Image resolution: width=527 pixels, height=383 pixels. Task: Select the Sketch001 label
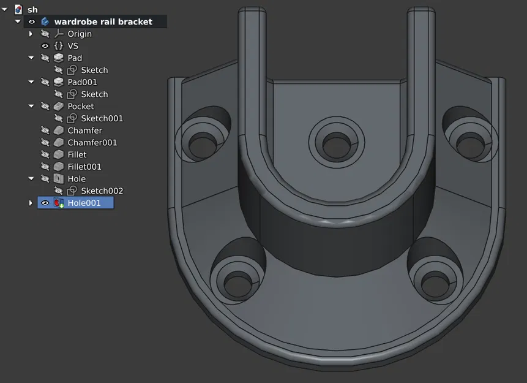click(x=102, y=118)
